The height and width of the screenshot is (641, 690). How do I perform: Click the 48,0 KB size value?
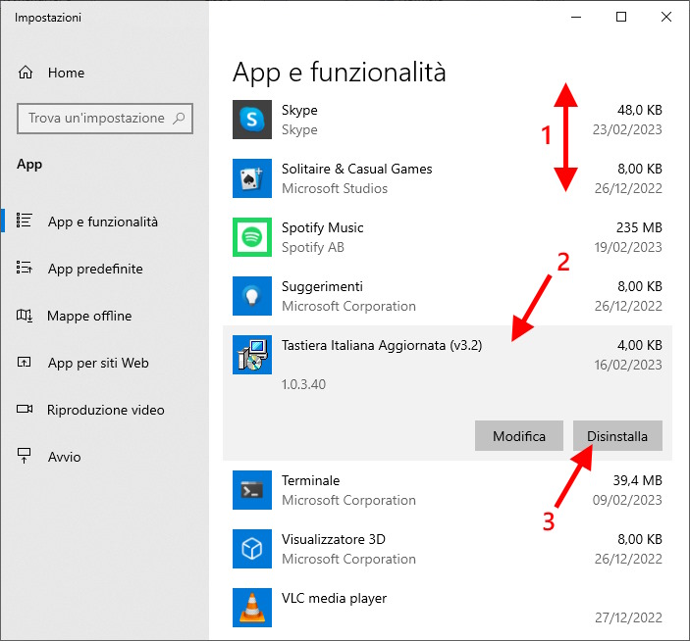point(640,110)
